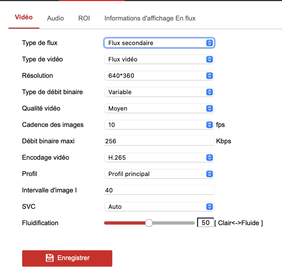282x280 pixels.
Task: Expand the Type de flux dropdown
Action: click(159, 43)
